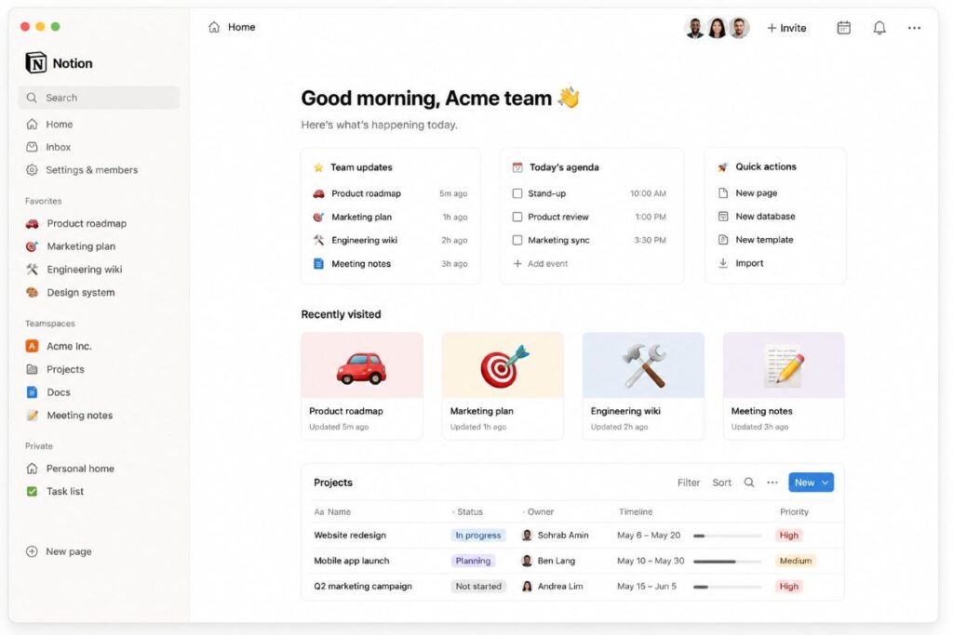Open the Not started status tag dropdown
953x635 pixels.
(478, 587)
